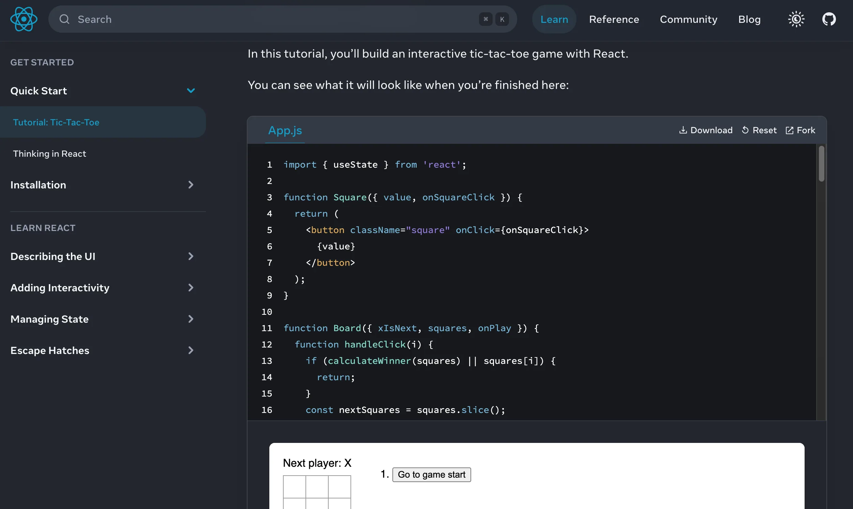Click code line 'const nextSquares = squares.slice();'

405,410
